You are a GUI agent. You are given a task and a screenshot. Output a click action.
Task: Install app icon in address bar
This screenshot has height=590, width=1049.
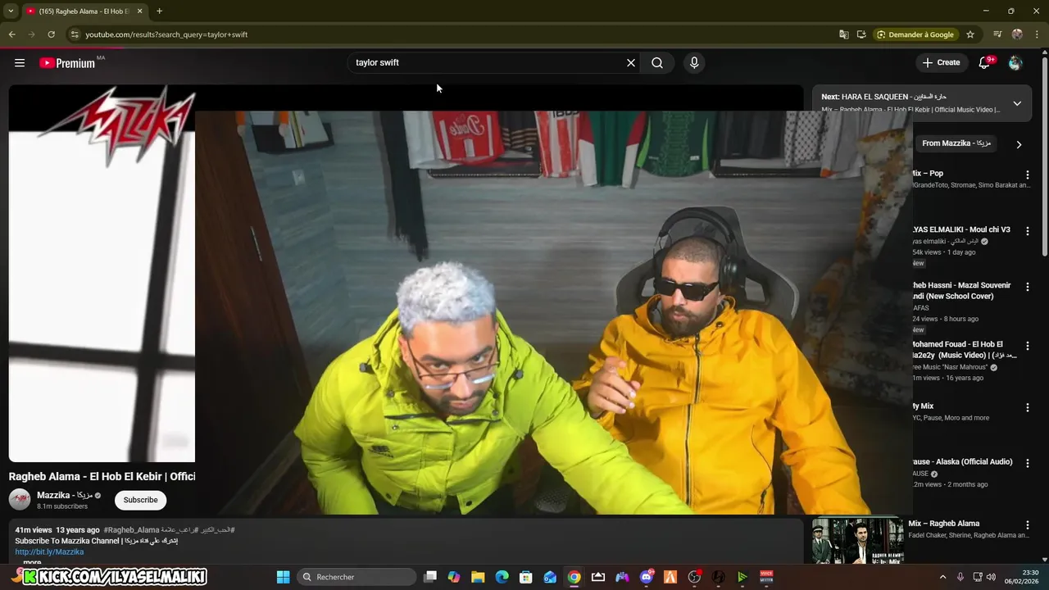861,34
